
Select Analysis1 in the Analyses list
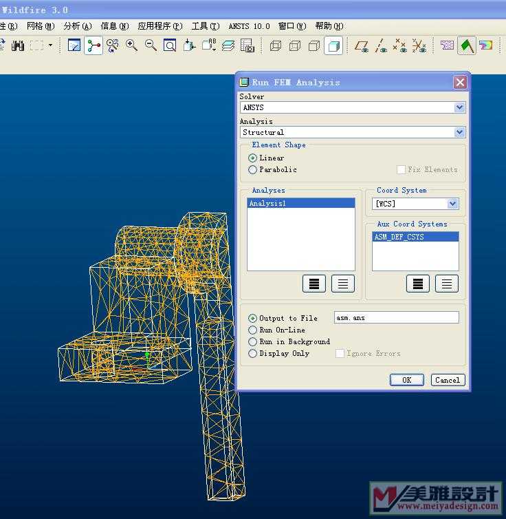coord(301,203)
